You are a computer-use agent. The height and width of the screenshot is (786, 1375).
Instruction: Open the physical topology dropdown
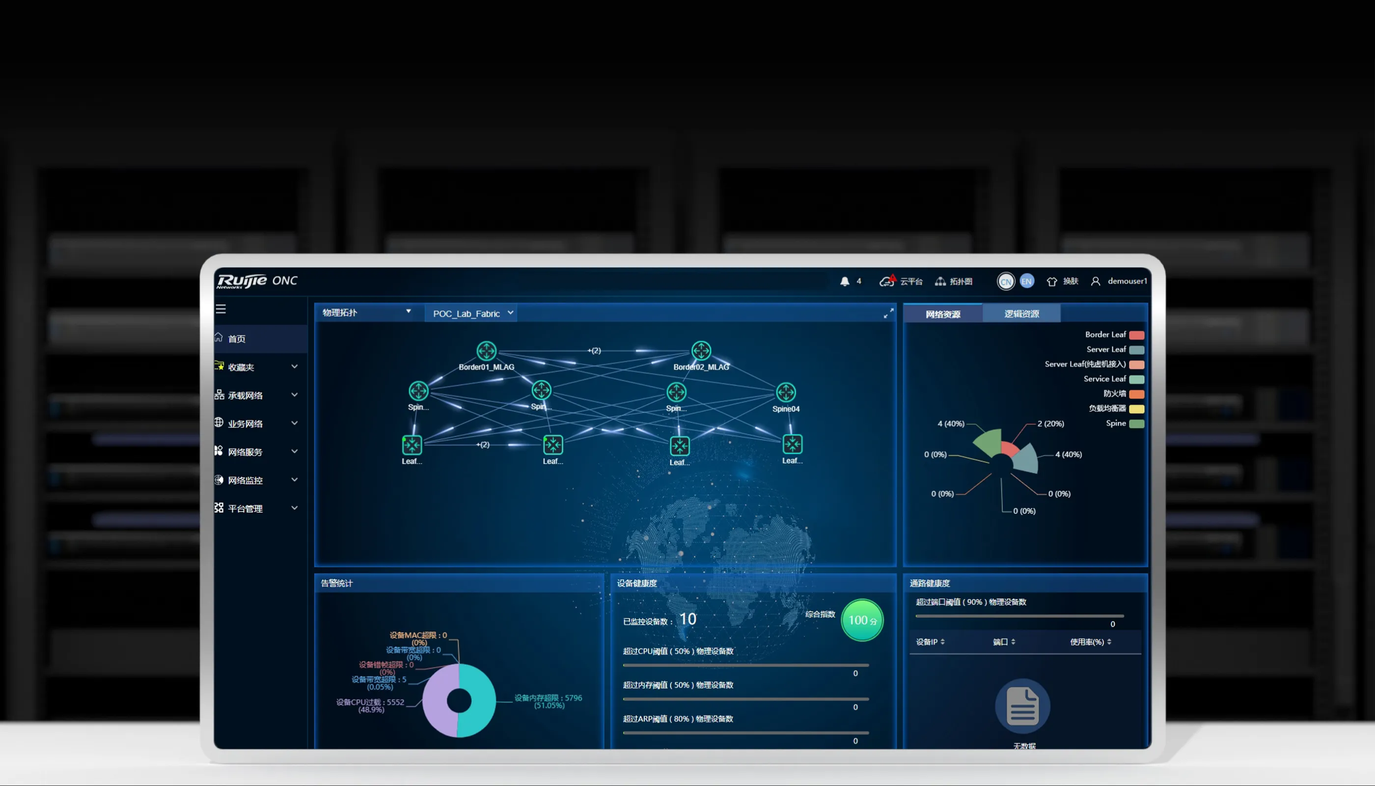click(x=367, y=312)
